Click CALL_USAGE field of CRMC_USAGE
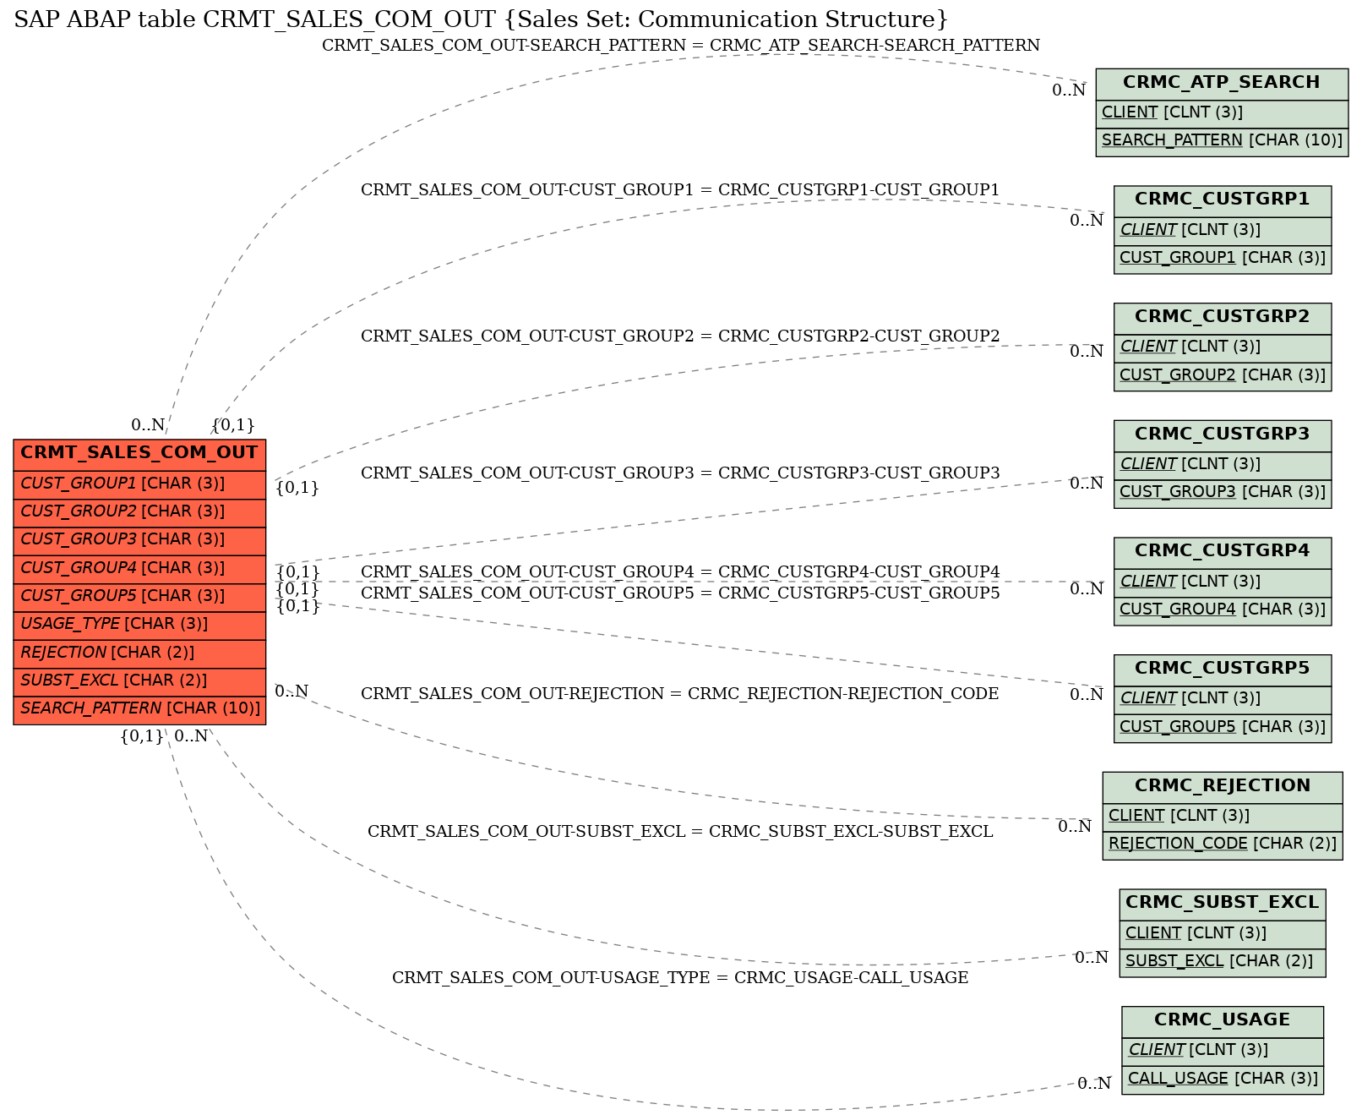 [1223, 1079]
